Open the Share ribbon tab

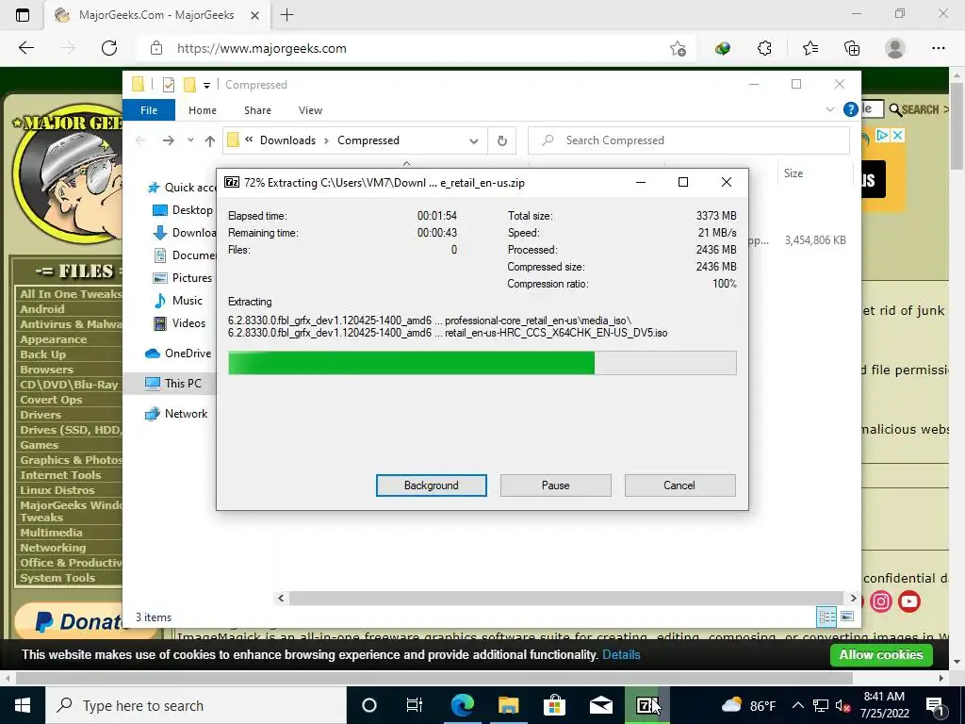[x=257, y=110]
